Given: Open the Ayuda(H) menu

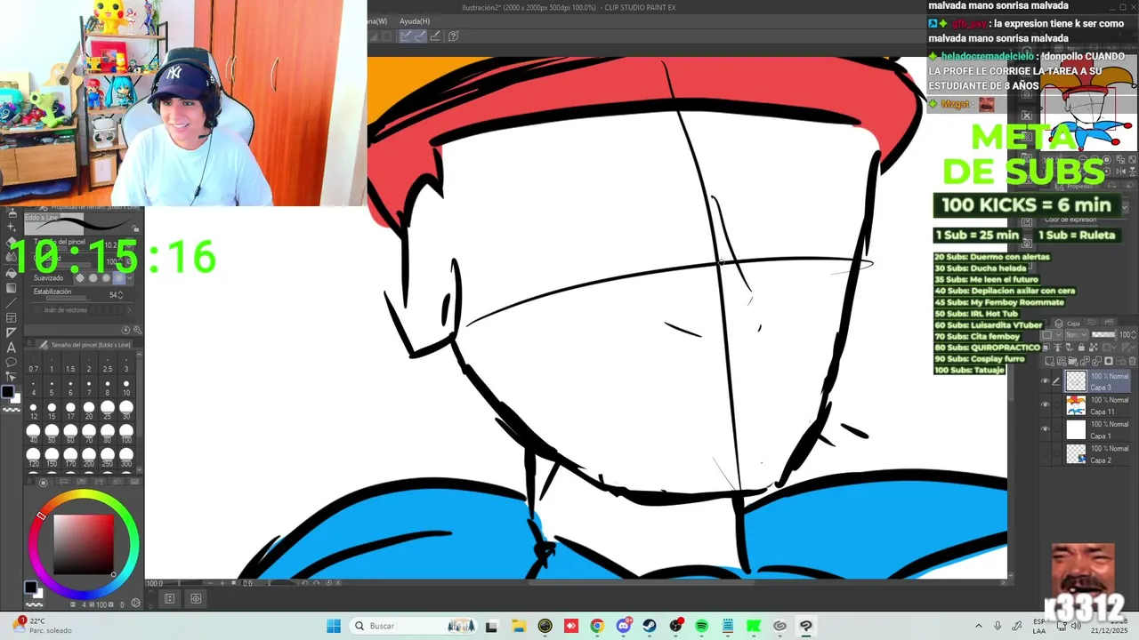Looking at the screenshot, I should click(415, 21).
